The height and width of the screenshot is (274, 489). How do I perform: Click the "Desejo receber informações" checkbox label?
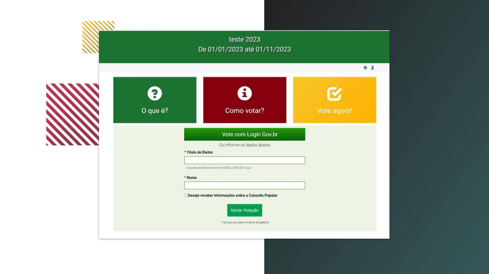(232, 196)
